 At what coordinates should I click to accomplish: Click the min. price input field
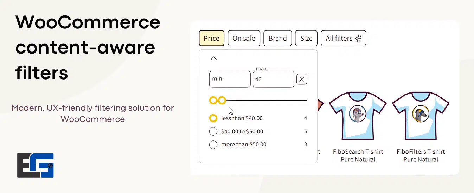(x=230, y=79)
